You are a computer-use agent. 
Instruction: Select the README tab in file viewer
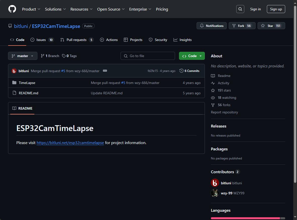[22, 108]
